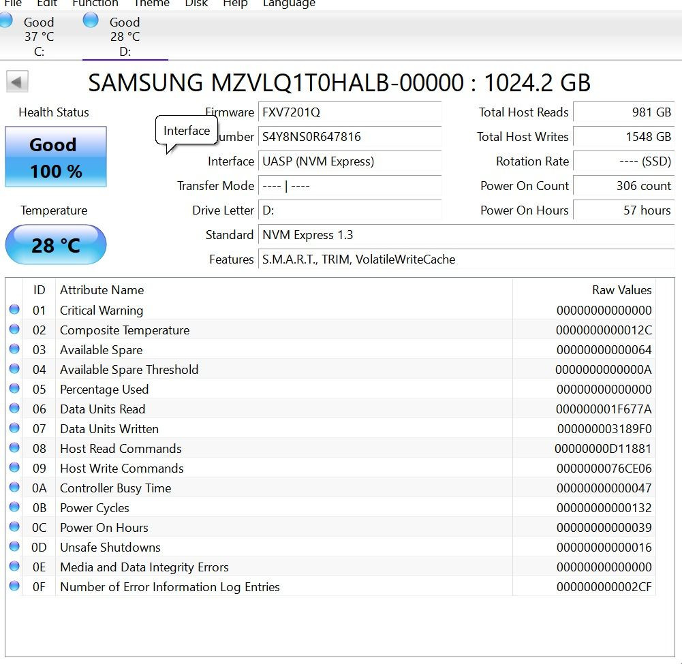Click the Raw Values column header
This screenshot has height=664, width=682.
584,289
